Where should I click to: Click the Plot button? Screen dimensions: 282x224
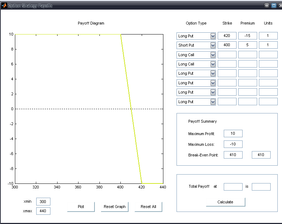tap(81, 207)
